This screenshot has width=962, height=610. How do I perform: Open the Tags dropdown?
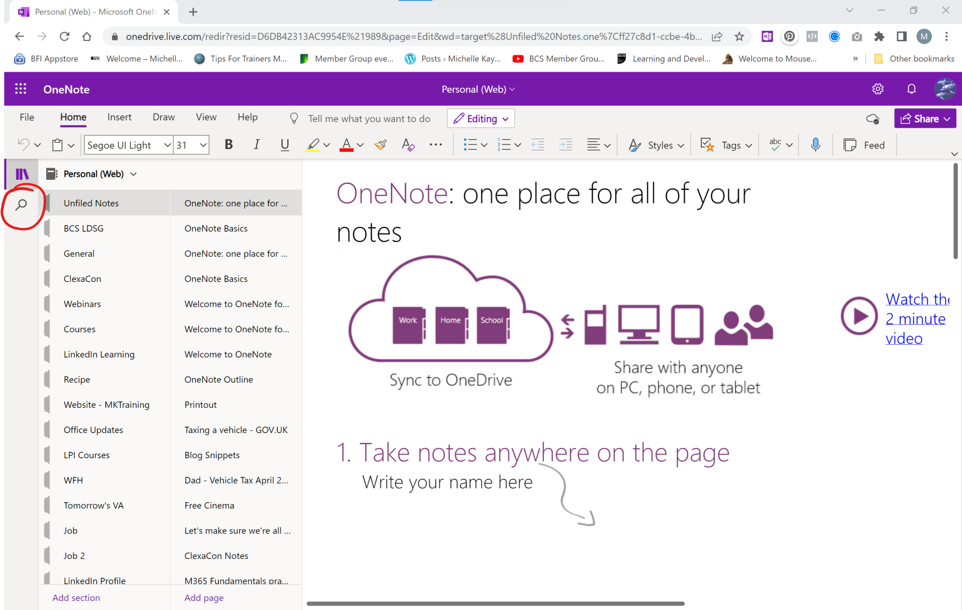tap(726, 145)
